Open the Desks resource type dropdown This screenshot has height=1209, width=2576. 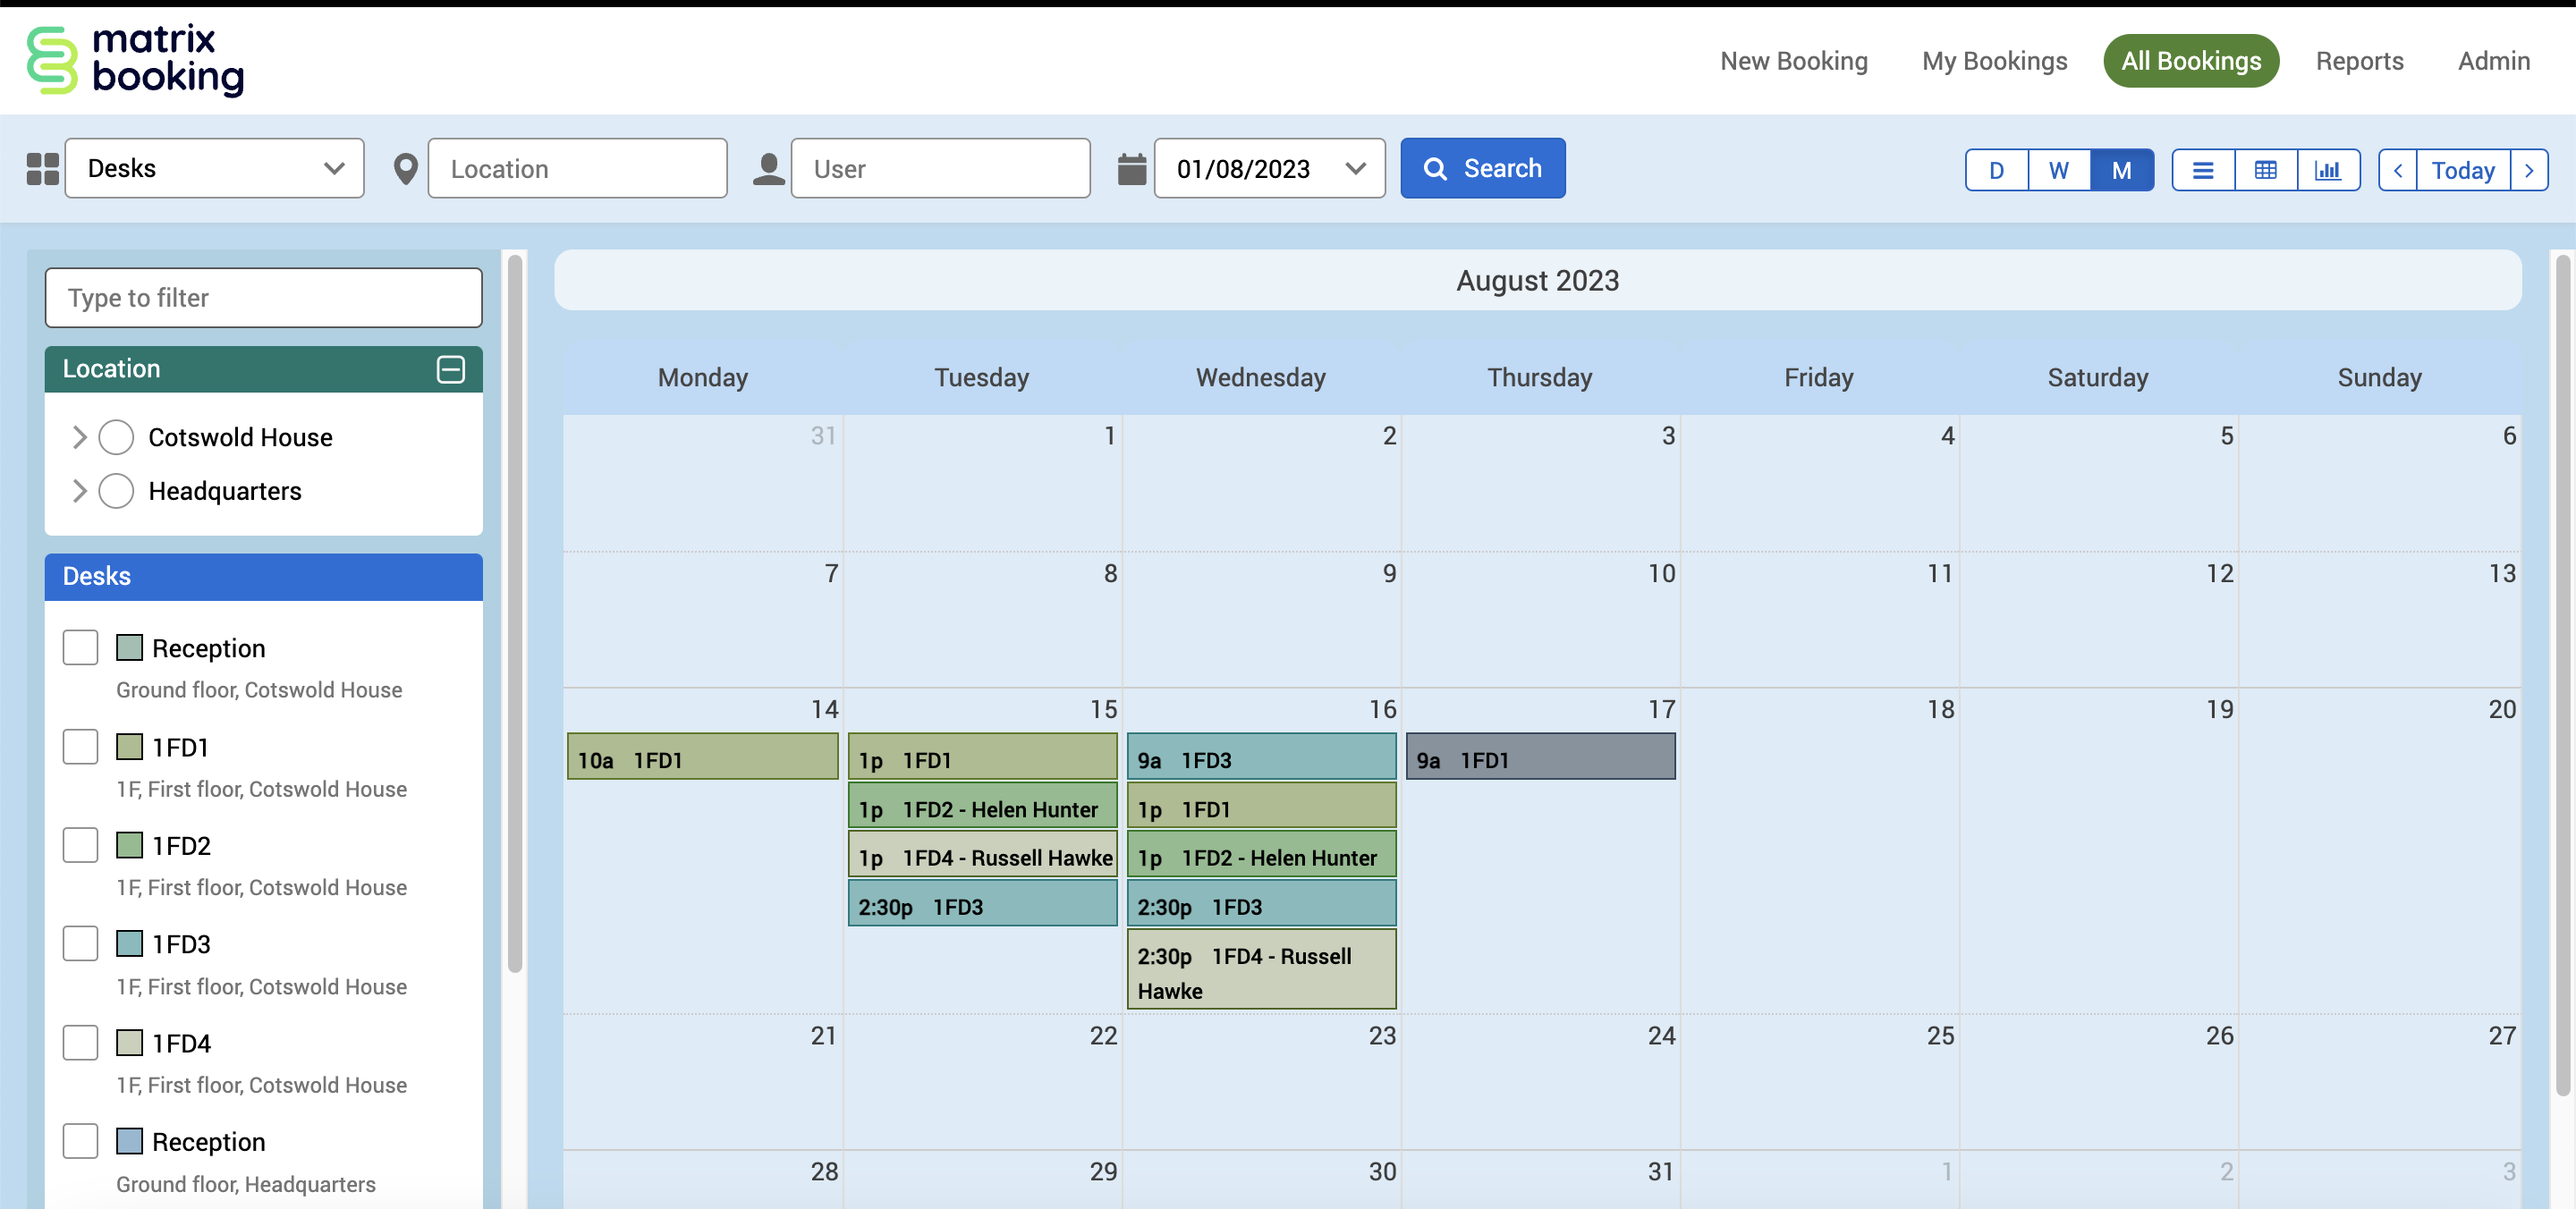tap(214, 168)
